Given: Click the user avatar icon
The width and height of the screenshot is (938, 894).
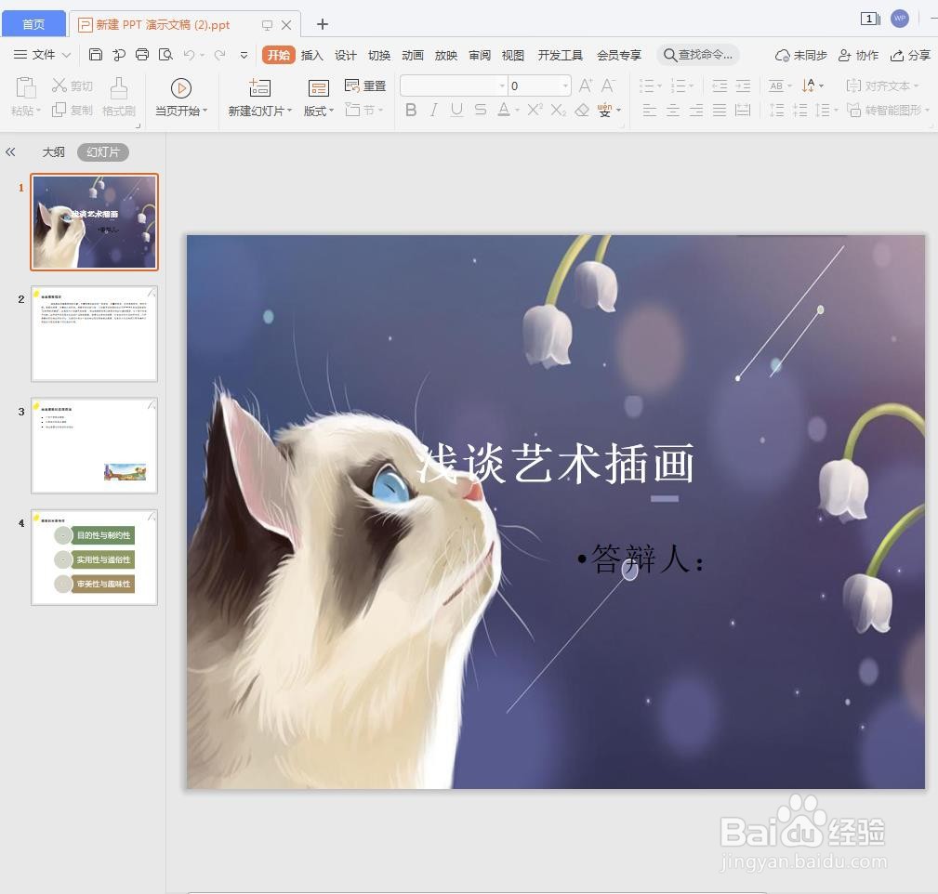Looking at the screenshot, I should (x=900, y=18).
